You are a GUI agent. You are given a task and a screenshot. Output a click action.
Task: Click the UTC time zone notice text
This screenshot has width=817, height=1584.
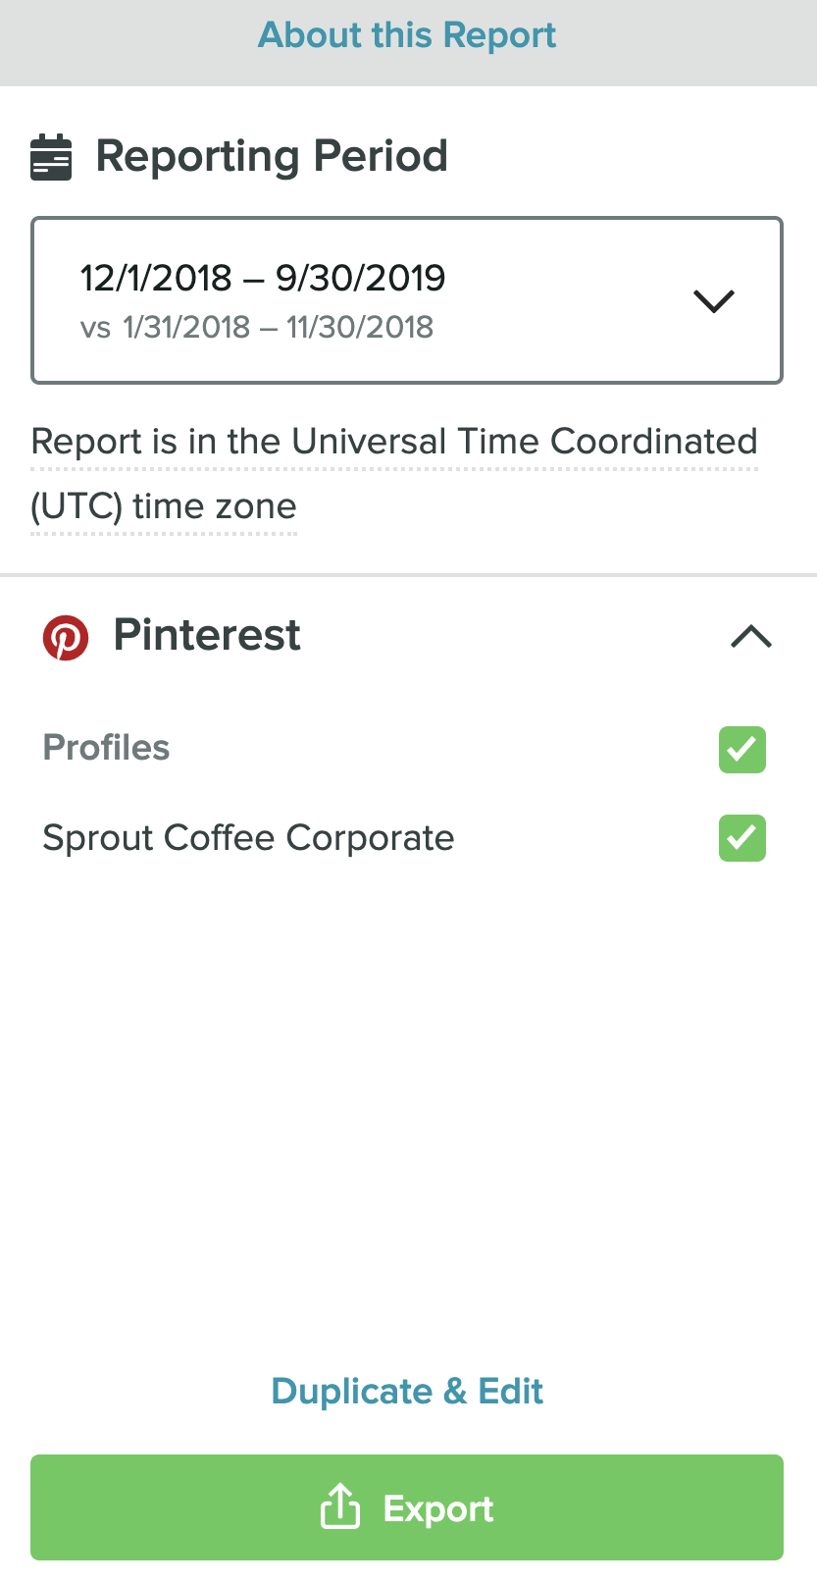tap(394, 474)
